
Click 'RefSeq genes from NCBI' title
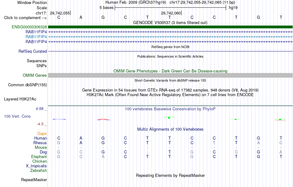pyautogui.click(x=170, y=47)
